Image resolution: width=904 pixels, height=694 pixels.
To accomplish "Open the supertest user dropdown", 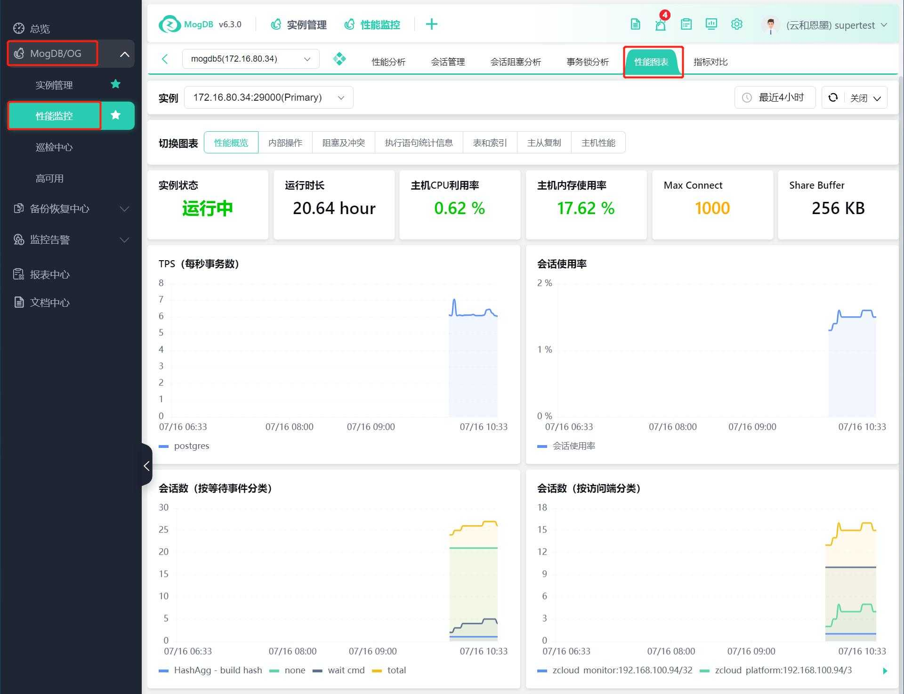I will [837, 25].
